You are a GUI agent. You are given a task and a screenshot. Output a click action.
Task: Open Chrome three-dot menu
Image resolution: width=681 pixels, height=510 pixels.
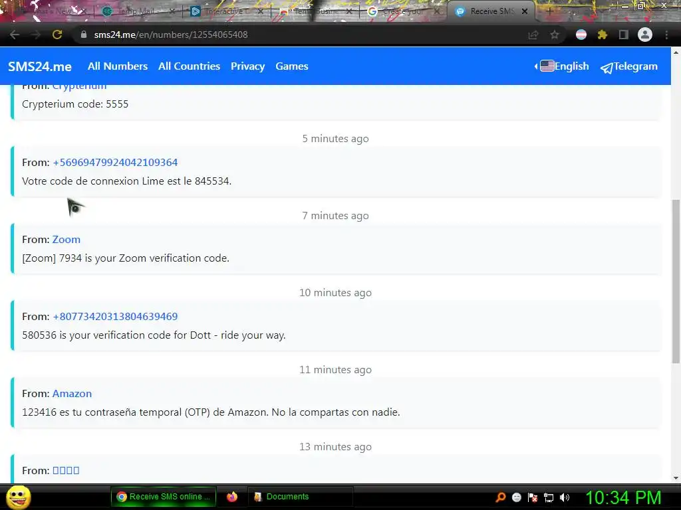click(x=666, y=35)
